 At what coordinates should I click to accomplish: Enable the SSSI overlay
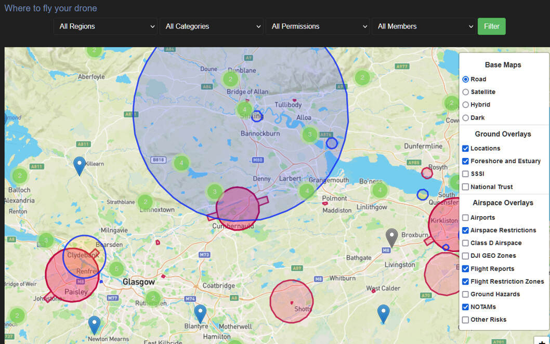coord(465,174)
